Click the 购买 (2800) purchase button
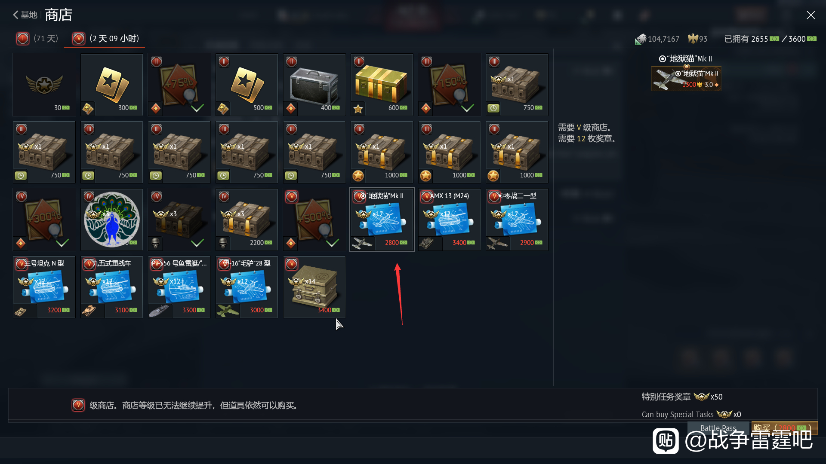 (x=784, y=428)
